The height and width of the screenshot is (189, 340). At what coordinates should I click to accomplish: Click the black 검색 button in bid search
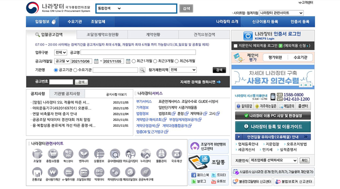click(x=219, y=70)
